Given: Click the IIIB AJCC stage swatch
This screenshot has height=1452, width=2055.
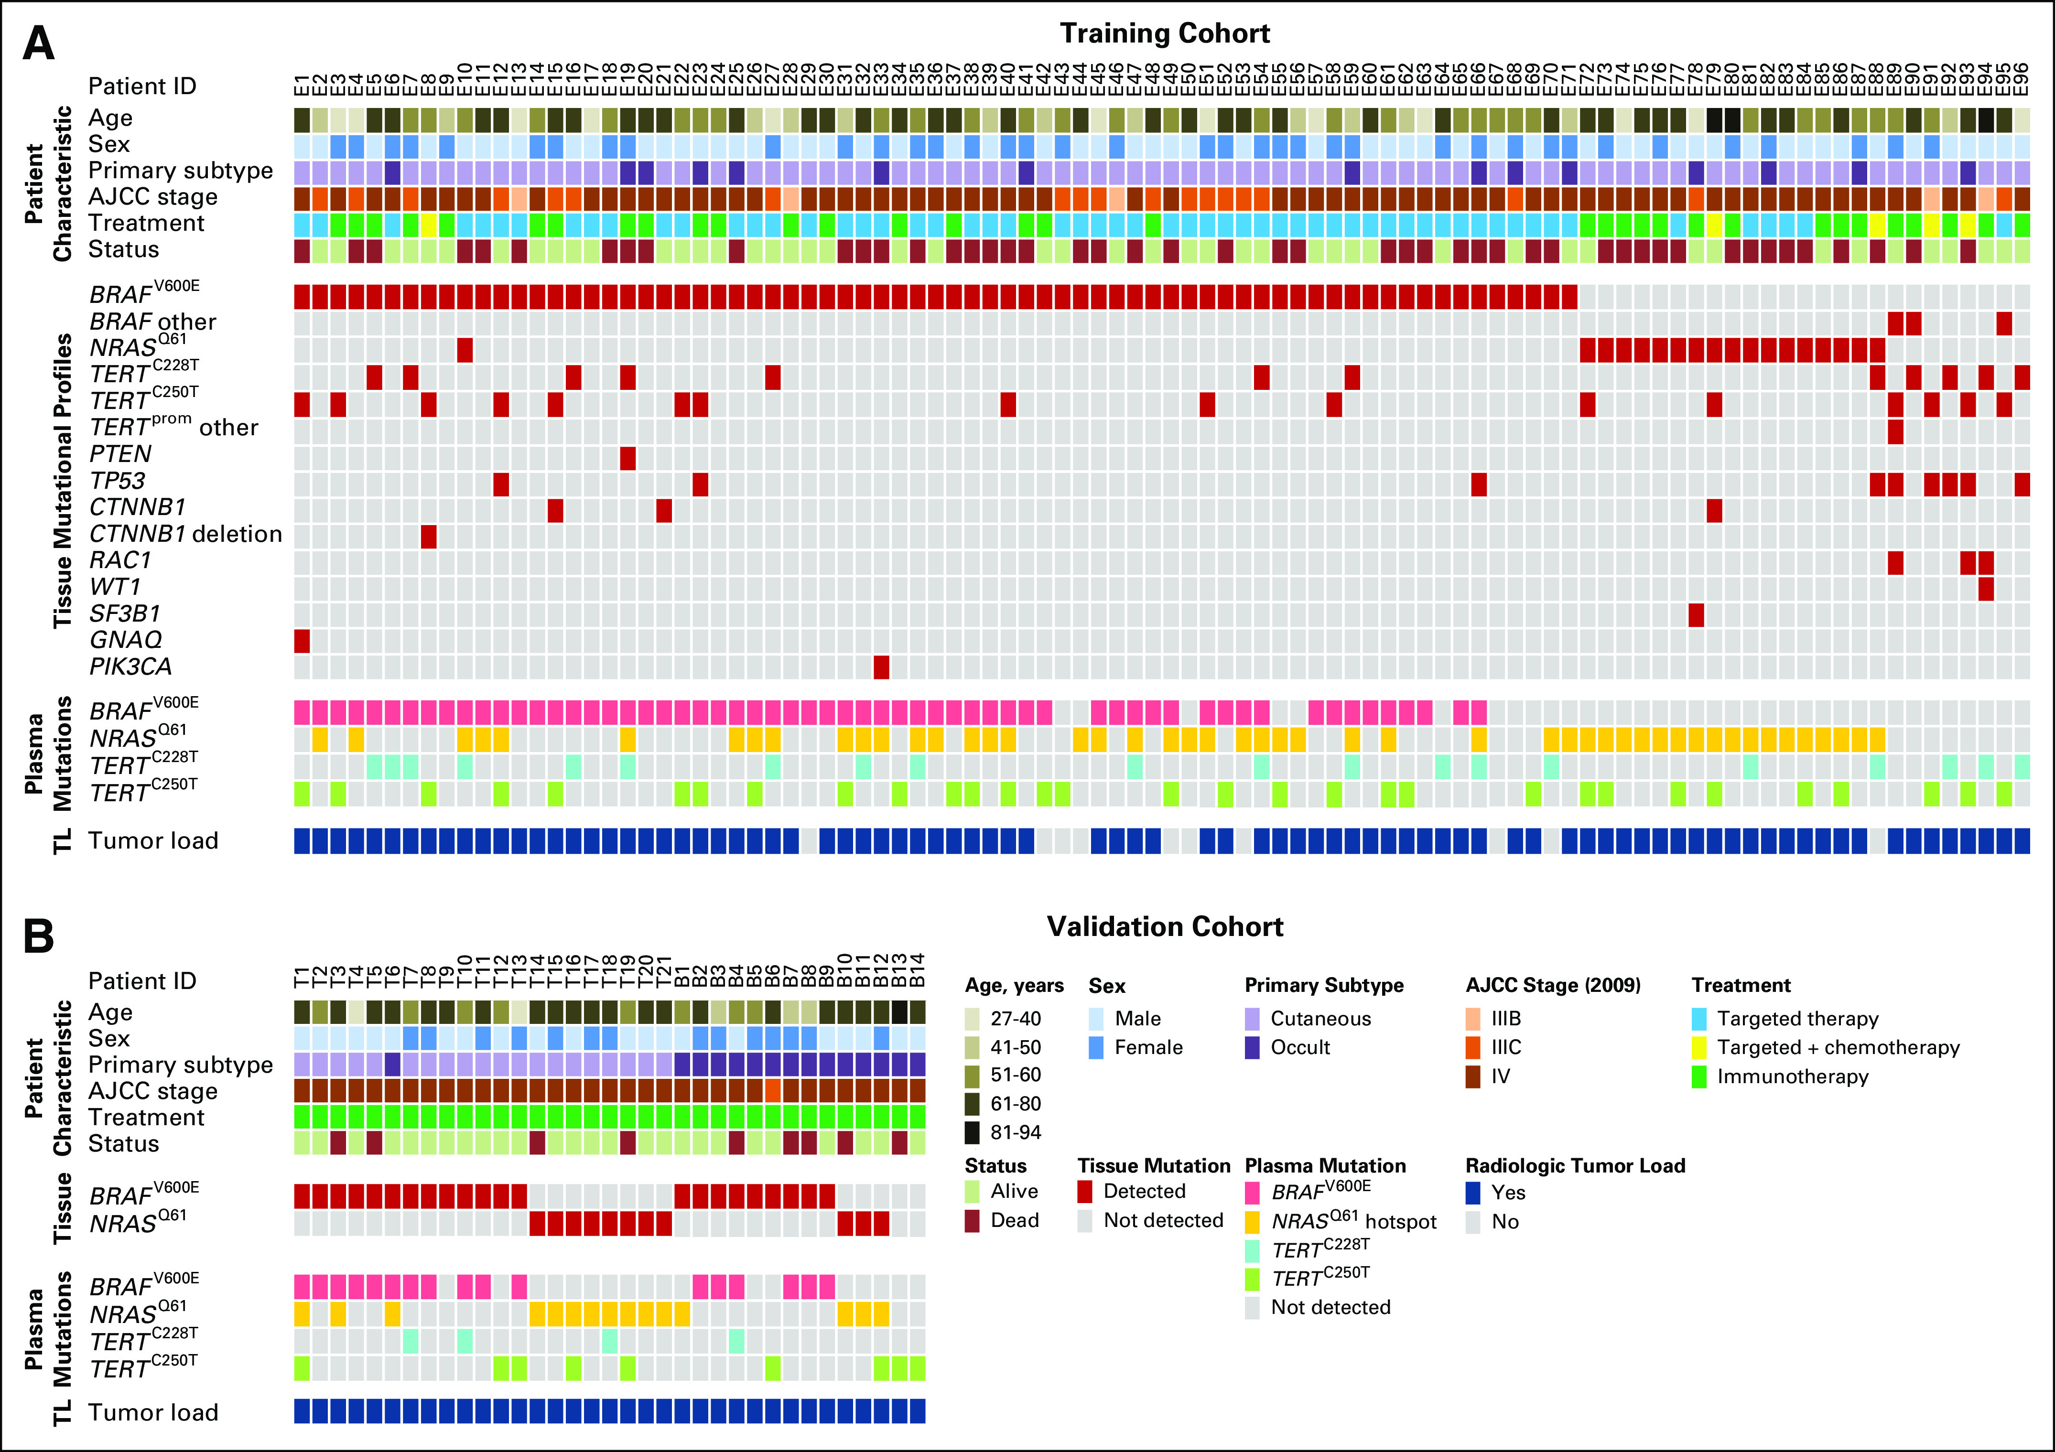Looking at the screenshot, I should tap(1473, 1018).
